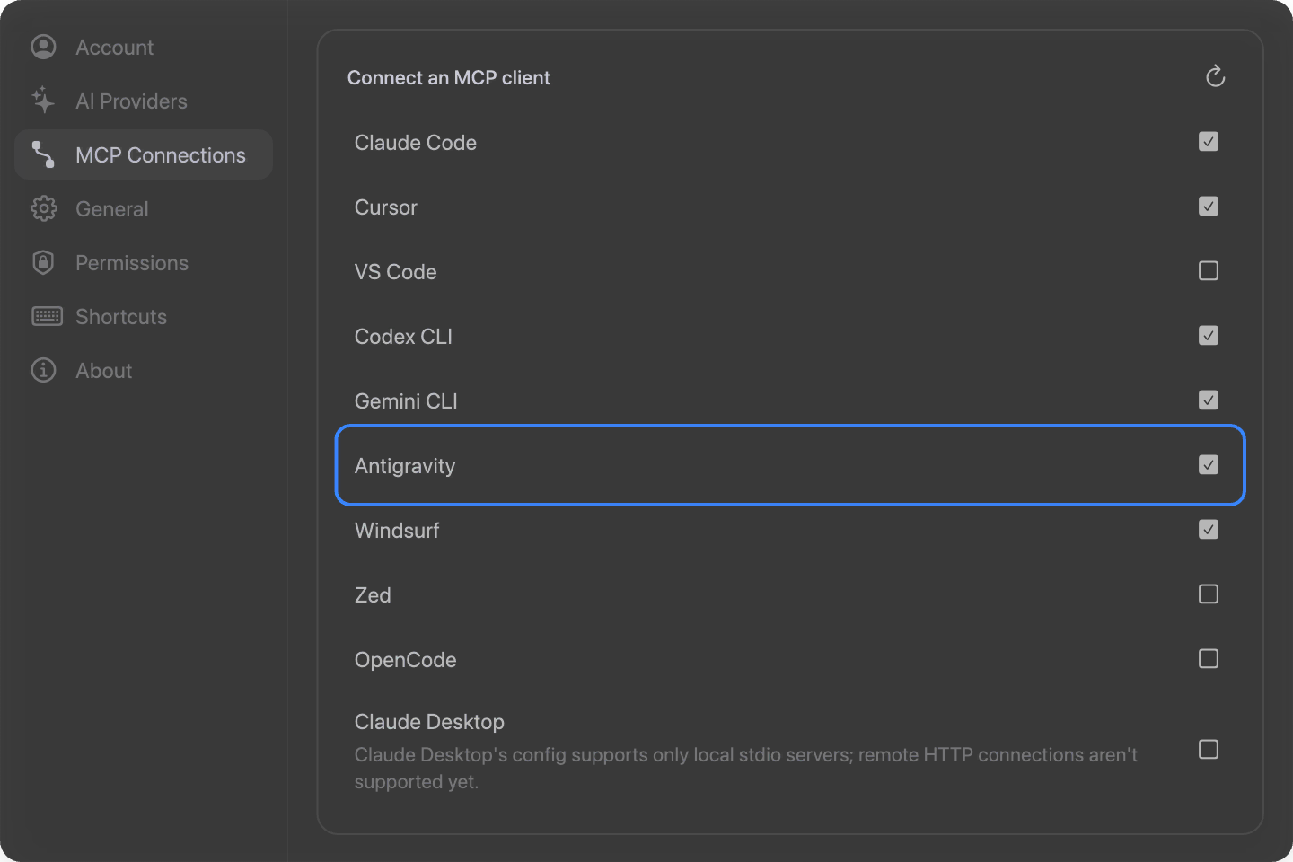Click the 'VS Code' client label
This screenshot has width=1293, height=862.
coord(395,272)
